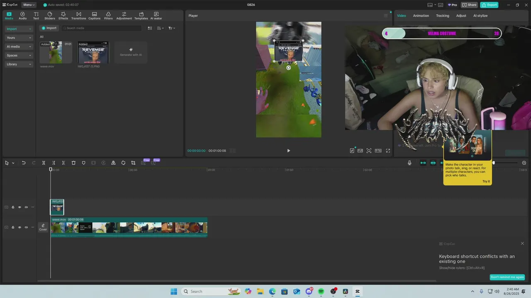
Task: Switch to the Text tab
Action: pos(36,16)
